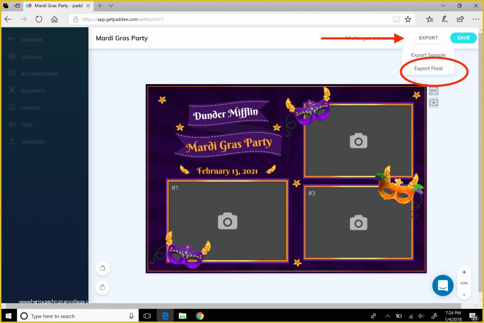This screenshot has height=323, width=484.
Task: Zoom out with the minus button
Action: pyautogui.click(x=464, y=295)
